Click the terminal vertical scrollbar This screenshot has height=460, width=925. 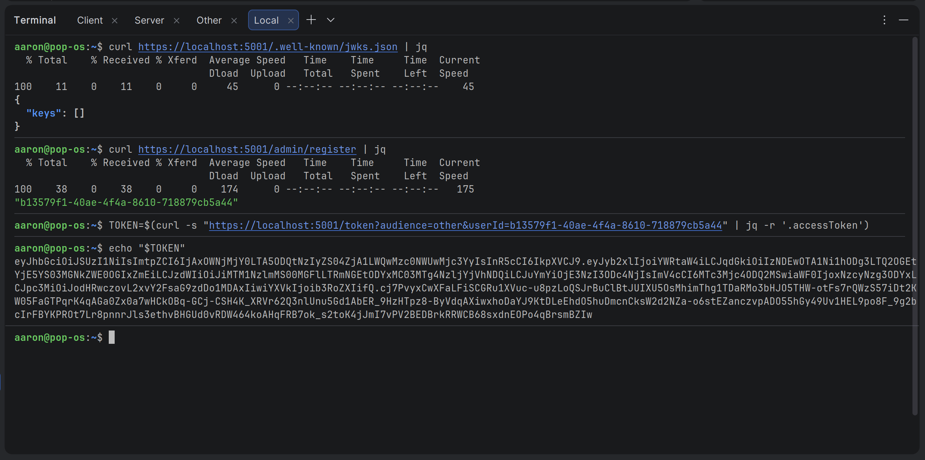[914, 225]
